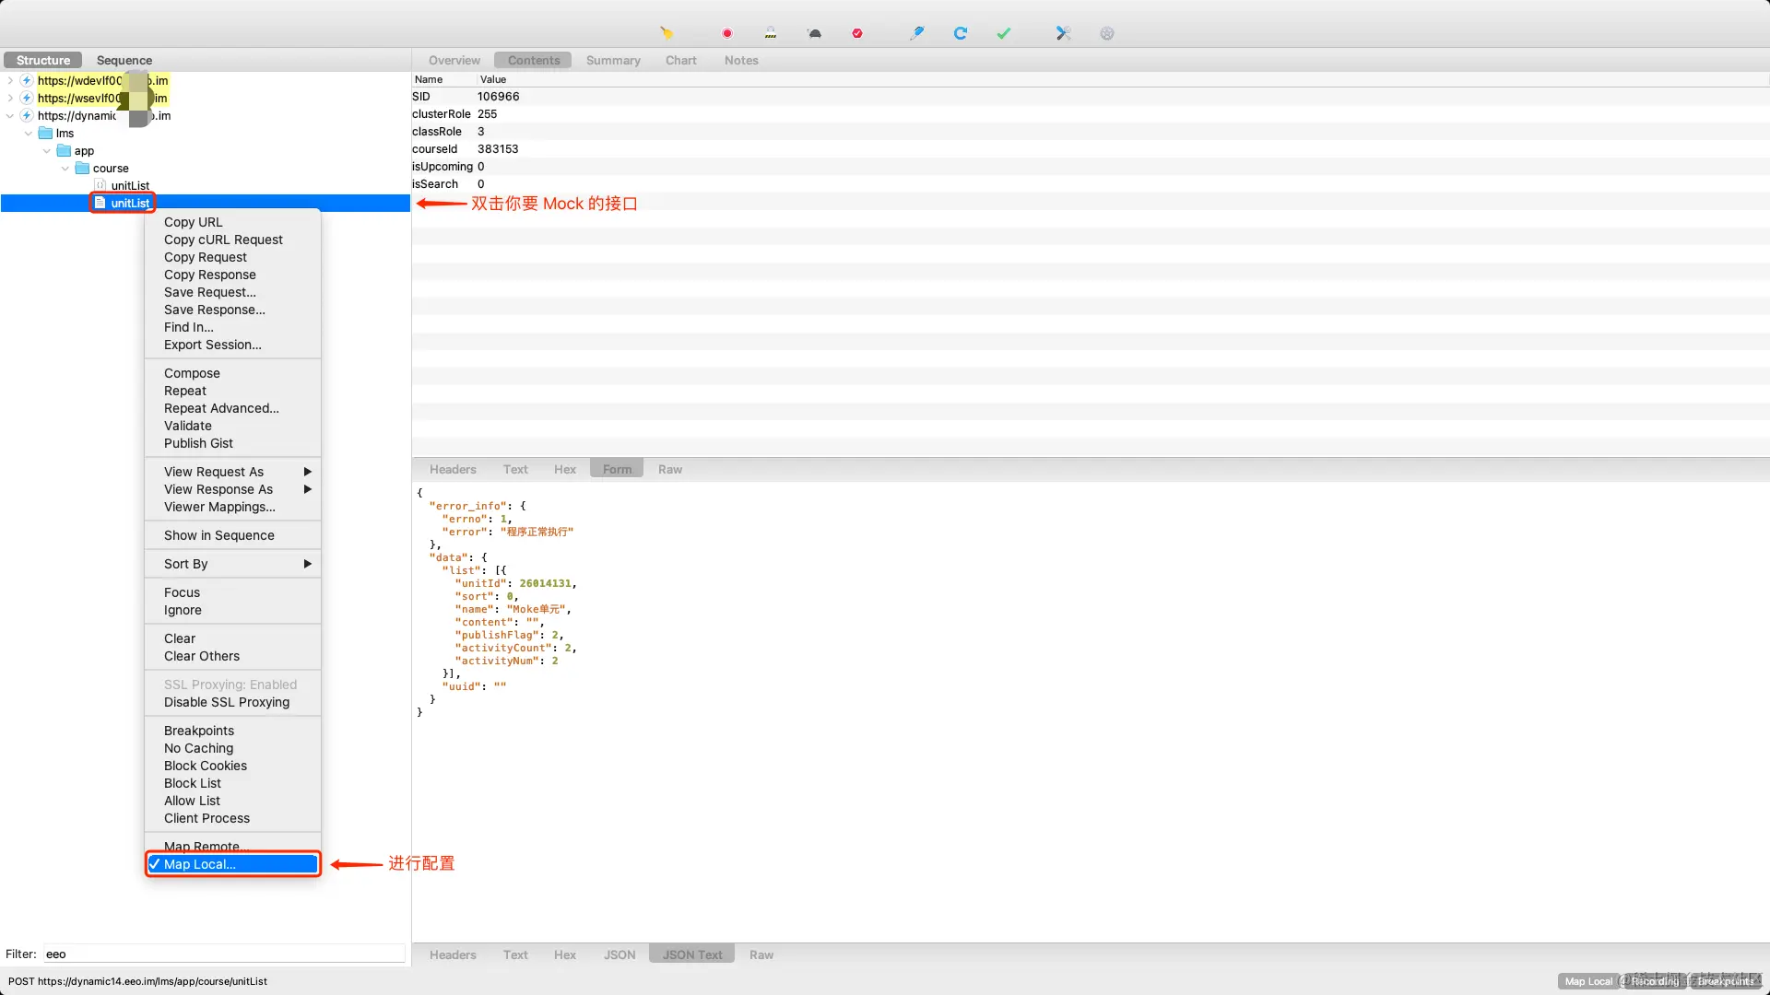Click Recording status bar button
Viewport: 1770px width, 995px height.
point(1655,981)
